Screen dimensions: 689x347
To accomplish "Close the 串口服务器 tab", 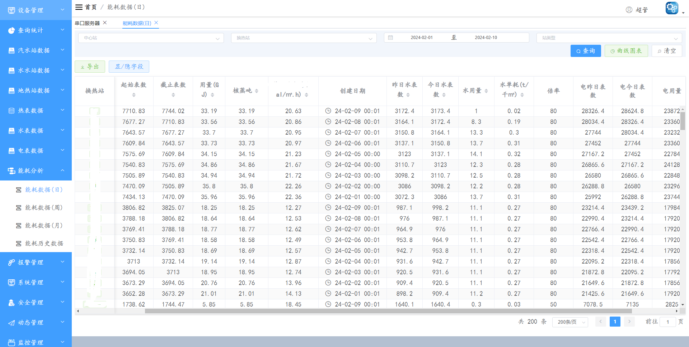I will pos(105,23).
